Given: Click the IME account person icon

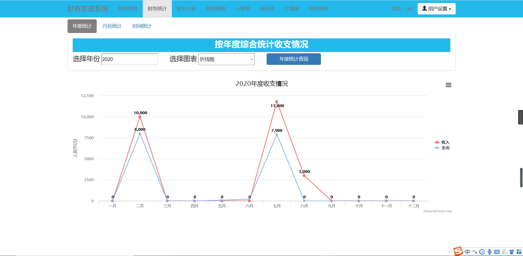Looking at the screenshot, I should [x=504, y=252].
